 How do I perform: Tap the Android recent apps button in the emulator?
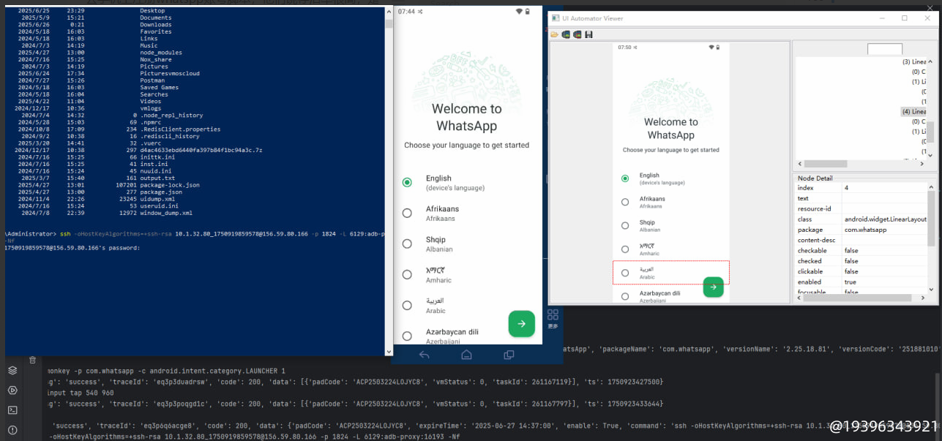coord(509,355)
